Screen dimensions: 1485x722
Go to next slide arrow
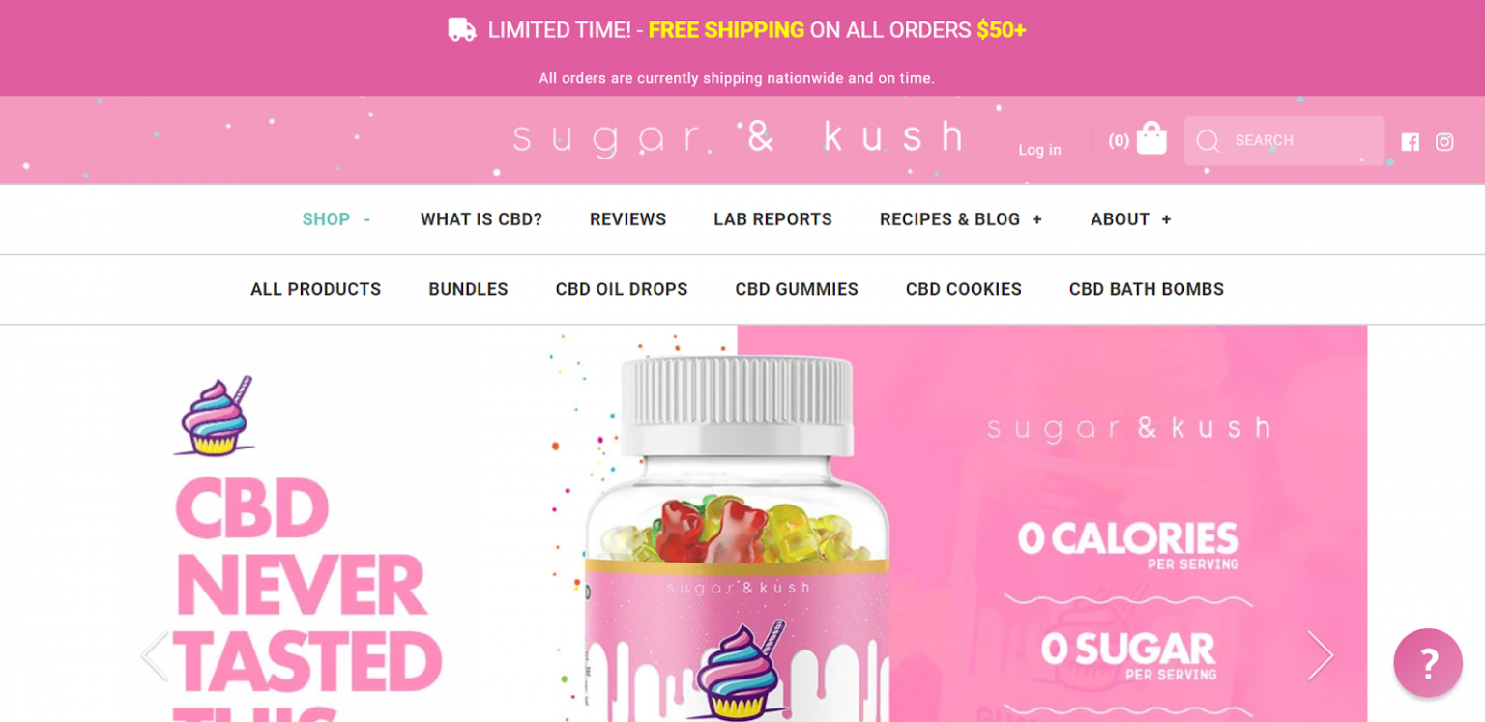click(x=1321, y=656)
